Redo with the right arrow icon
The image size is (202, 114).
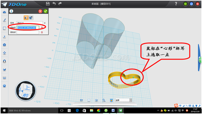pyautogui.click(x=60, y=4)
